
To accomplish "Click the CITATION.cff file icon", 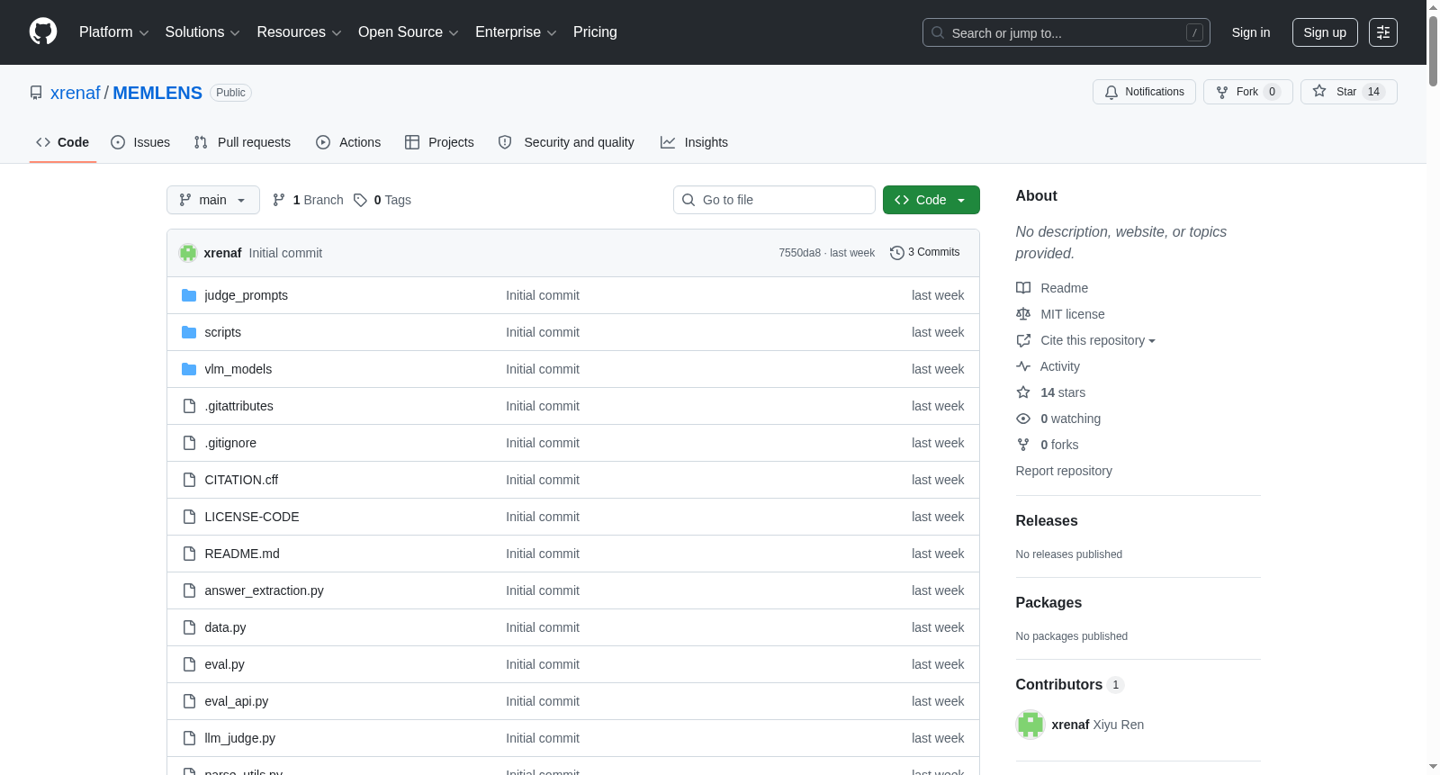I will click(x=189, y=480).
